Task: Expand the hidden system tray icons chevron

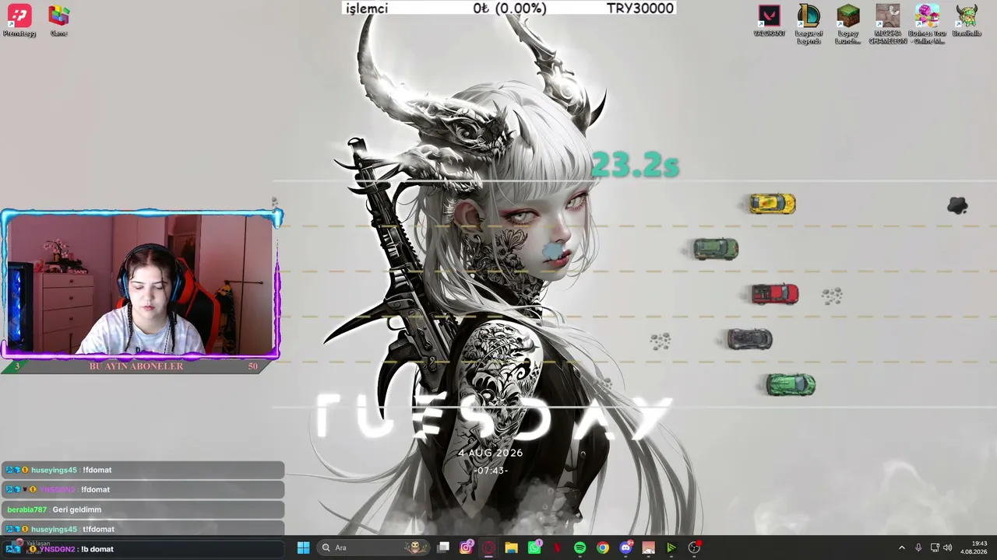Action: click(902, 548)
